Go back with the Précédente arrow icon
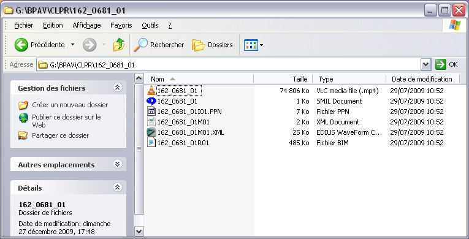The height and width of the screenshot is (239, 469). (x=21, y=45)
